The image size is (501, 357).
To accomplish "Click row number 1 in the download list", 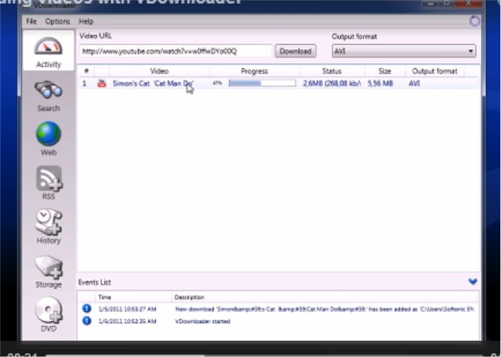I will [84, 83].
